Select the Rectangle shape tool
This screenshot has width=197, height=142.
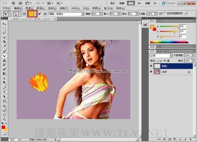click(4, 101)
